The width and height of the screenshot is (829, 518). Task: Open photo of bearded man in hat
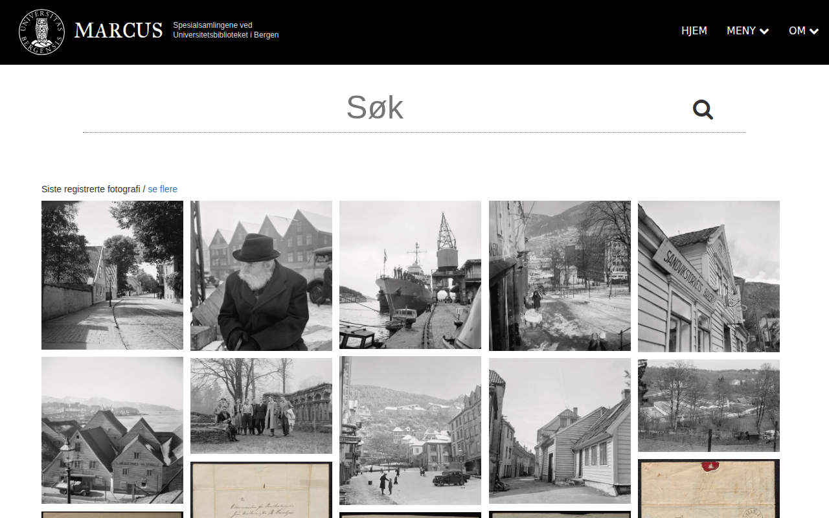(261, 275)
